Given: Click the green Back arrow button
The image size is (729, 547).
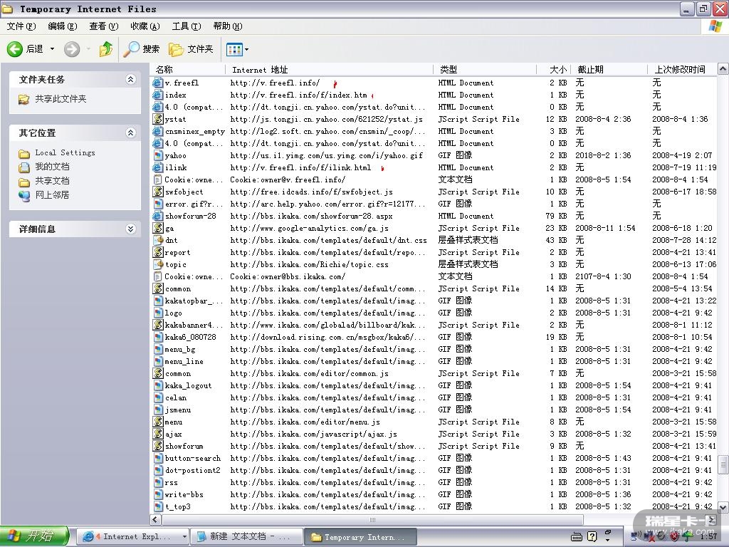Looking at the screenshot, I should (15, 49).
